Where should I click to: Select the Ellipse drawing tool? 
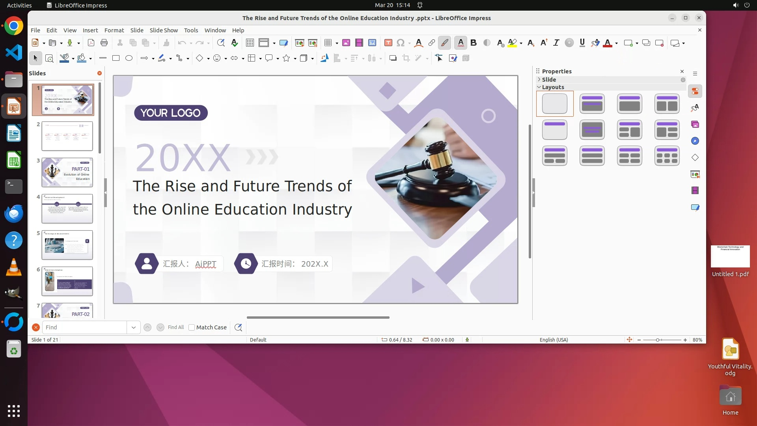[x=129, y=58]
